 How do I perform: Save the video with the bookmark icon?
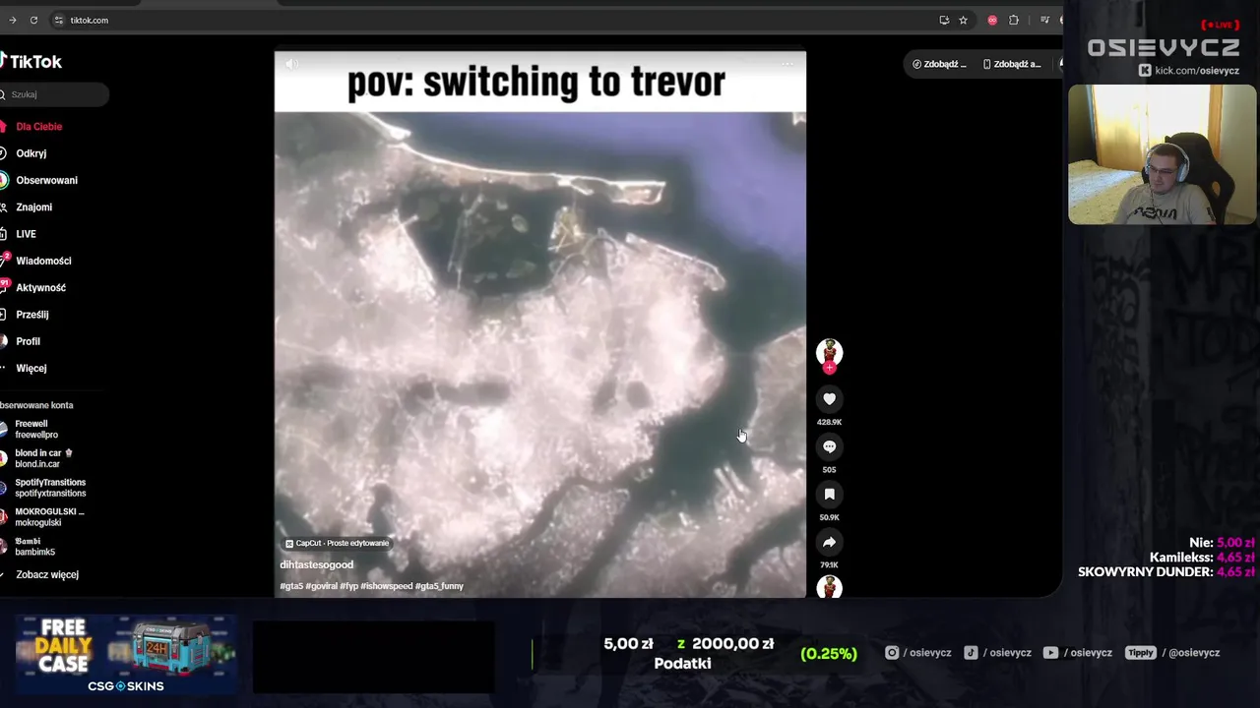click(x=829, y=495)
